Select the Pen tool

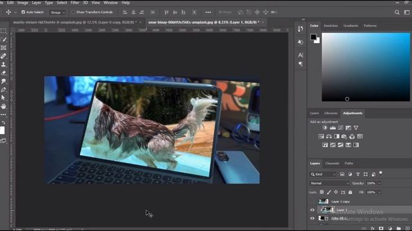[3, 90]
